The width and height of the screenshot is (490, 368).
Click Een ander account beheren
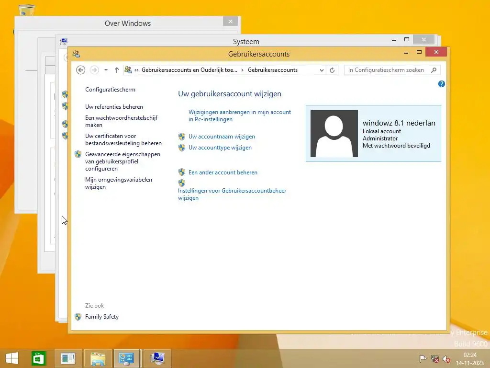click(x=223, y=172)
